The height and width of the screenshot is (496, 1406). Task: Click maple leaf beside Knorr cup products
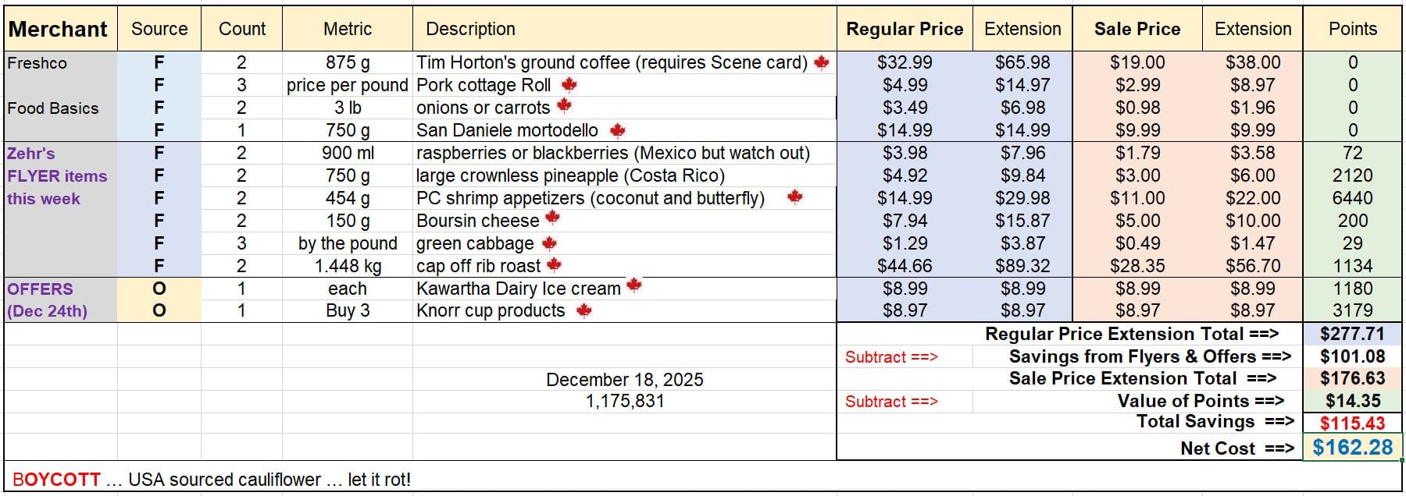(x=583, y=310)
